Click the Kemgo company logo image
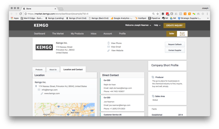Screen dimensions: 219x129 44,47
